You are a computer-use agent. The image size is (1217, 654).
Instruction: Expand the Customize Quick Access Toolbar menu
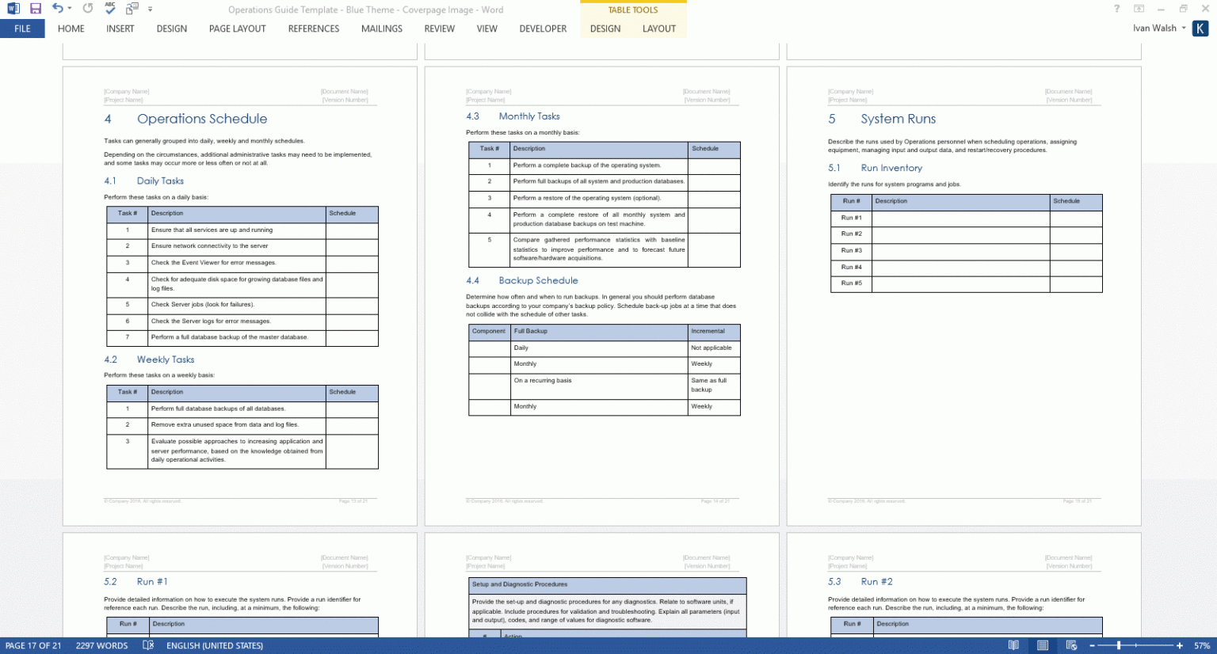(x=150, y=9)
